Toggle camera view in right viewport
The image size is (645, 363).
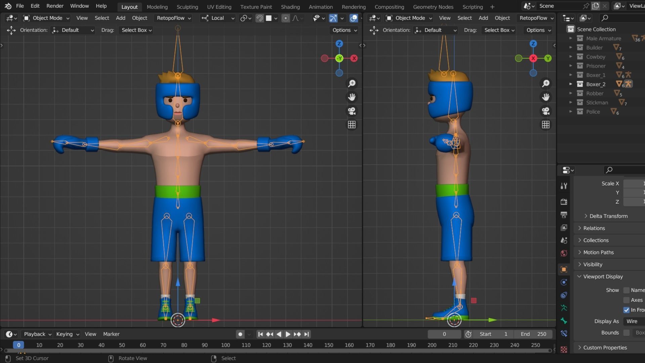pos(546,111)
